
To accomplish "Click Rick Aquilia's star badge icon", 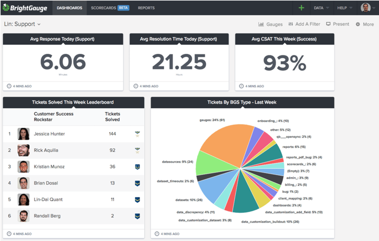I will (x=137, y=151).
